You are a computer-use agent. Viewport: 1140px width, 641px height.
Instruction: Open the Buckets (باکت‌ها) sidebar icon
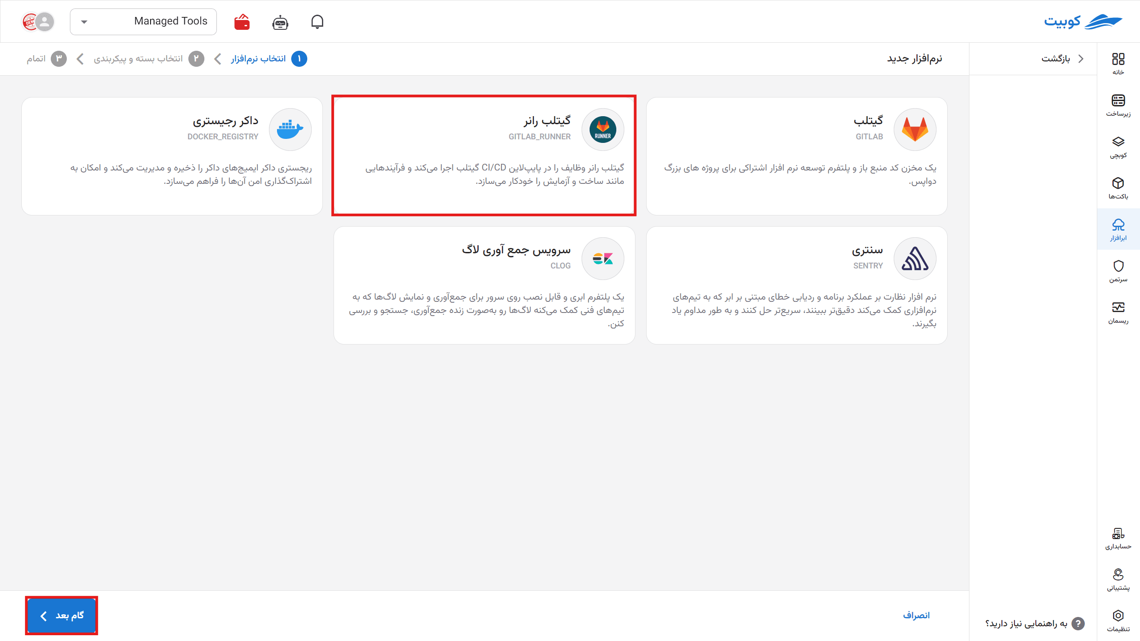click(x=1118, y=188)
